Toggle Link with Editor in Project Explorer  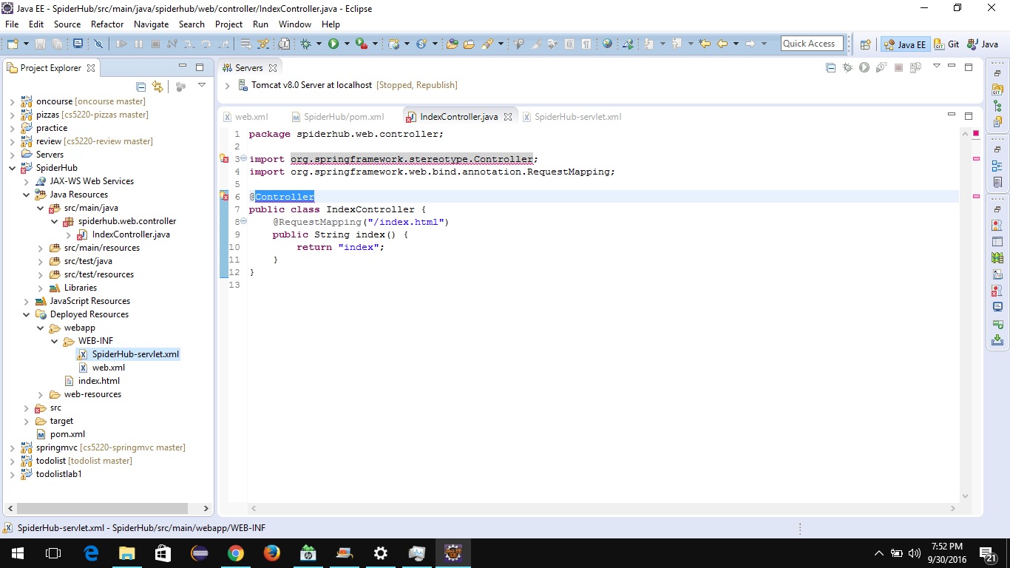(x=157, y=87)
